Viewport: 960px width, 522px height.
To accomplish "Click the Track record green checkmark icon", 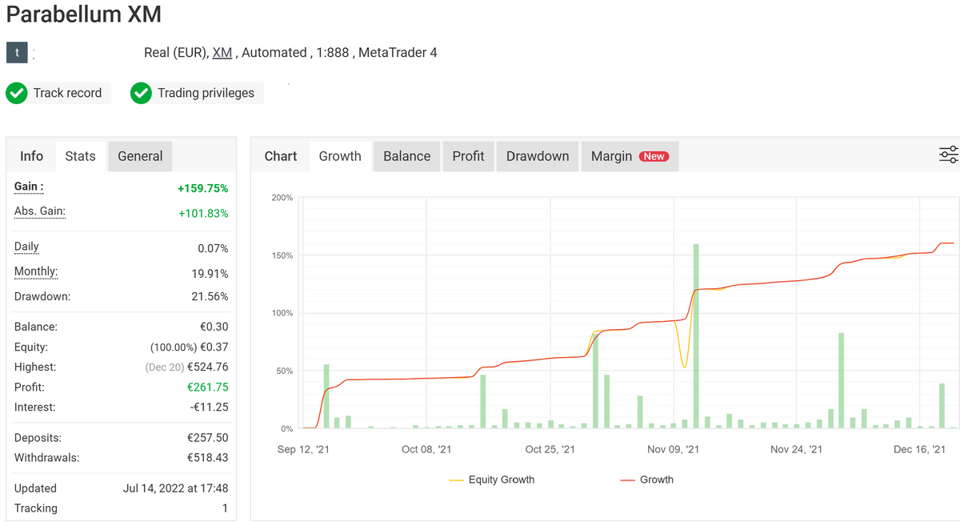I will 17,93.
